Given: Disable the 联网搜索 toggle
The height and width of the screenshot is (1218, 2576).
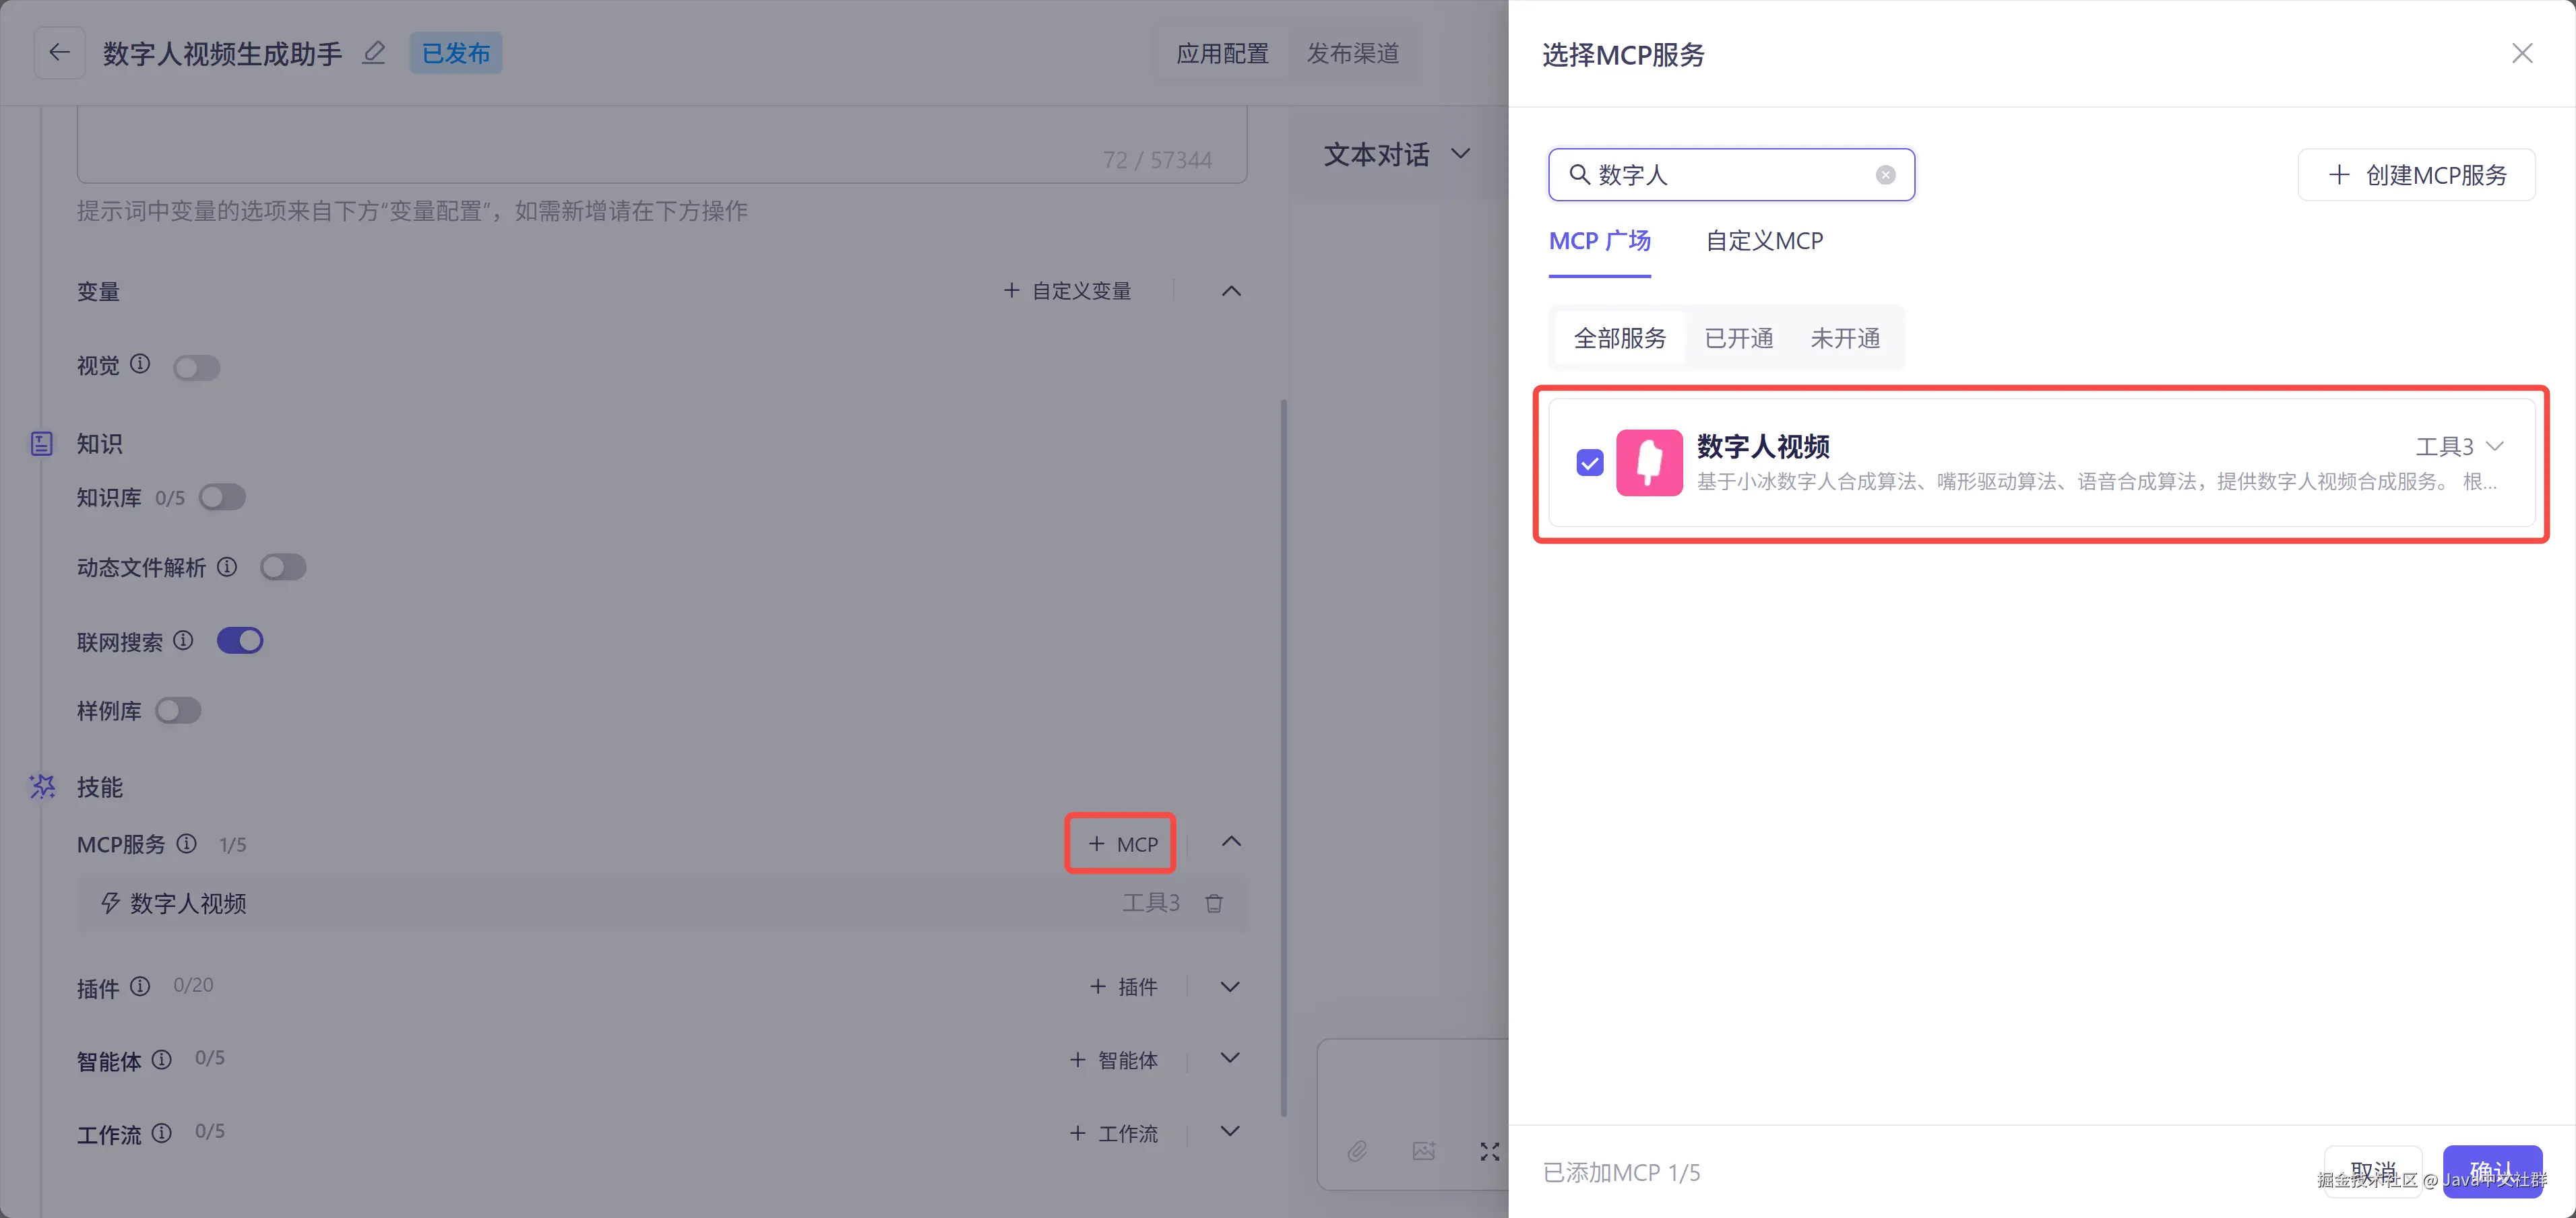Looking at the screenshot, I should pos(240,640).
